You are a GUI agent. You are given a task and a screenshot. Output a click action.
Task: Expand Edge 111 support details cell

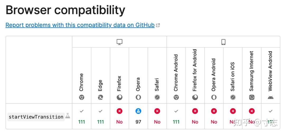click(101, 116)
